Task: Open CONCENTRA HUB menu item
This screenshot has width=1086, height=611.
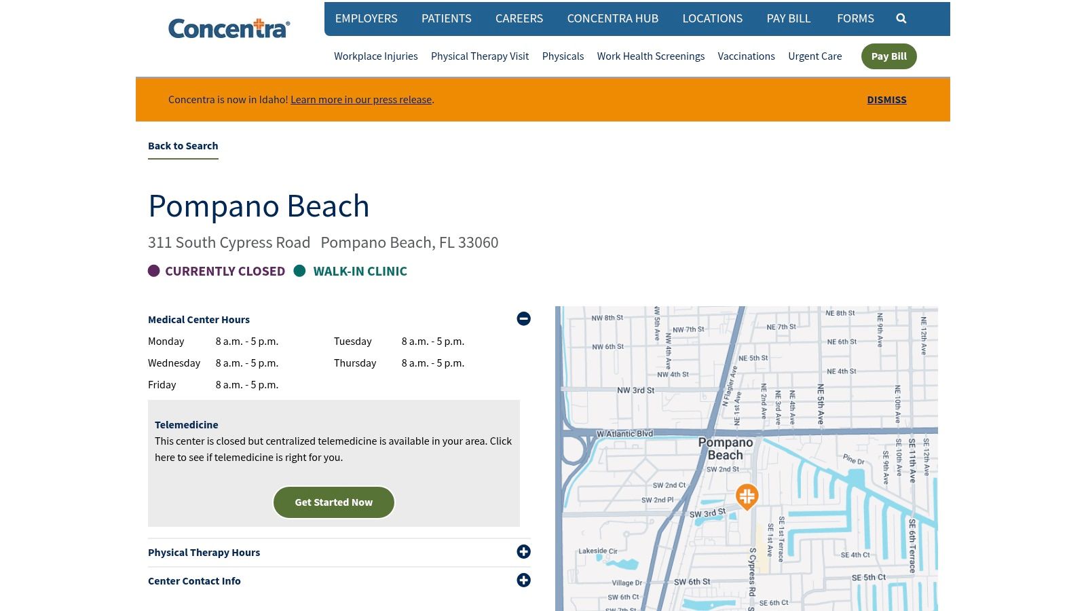Action: coord(613,18)
